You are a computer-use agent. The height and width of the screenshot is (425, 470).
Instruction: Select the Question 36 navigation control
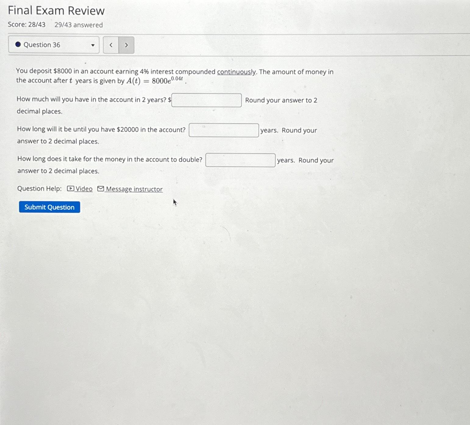pos(54,45)
